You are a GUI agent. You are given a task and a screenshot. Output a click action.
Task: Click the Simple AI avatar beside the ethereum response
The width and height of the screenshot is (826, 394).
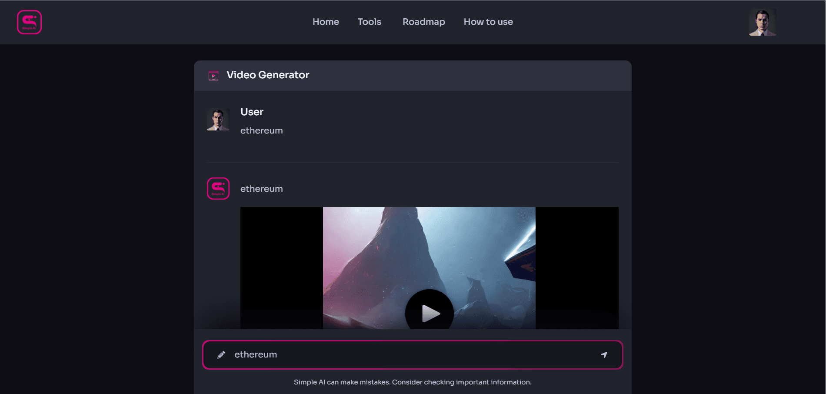[x=218, y=188]
